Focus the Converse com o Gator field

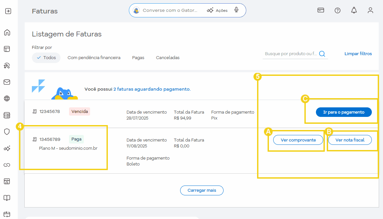click(170, 11)
